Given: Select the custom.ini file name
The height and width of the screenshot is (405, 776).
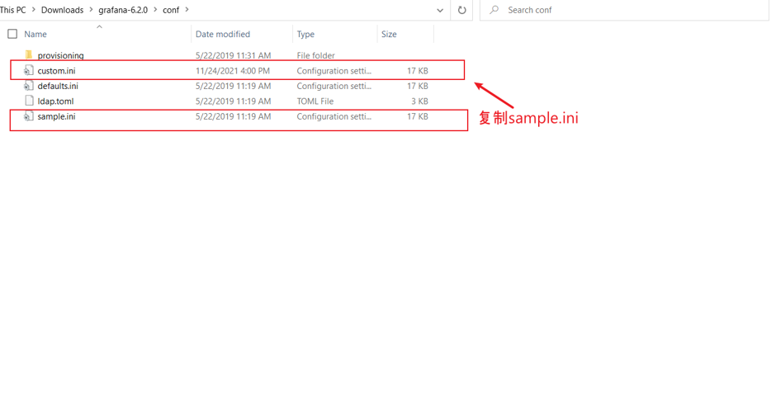Looking at the screenshot, I should (x=56, y=71).
